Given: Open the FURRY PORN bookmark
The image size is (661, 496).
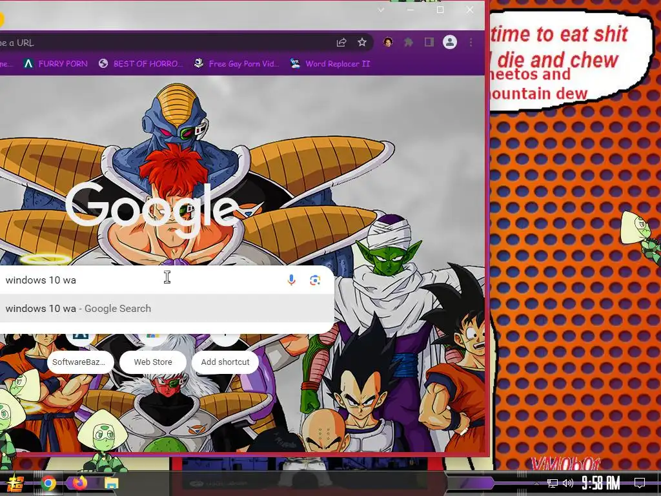Looking at the screenshot, I should coord(56,64).
